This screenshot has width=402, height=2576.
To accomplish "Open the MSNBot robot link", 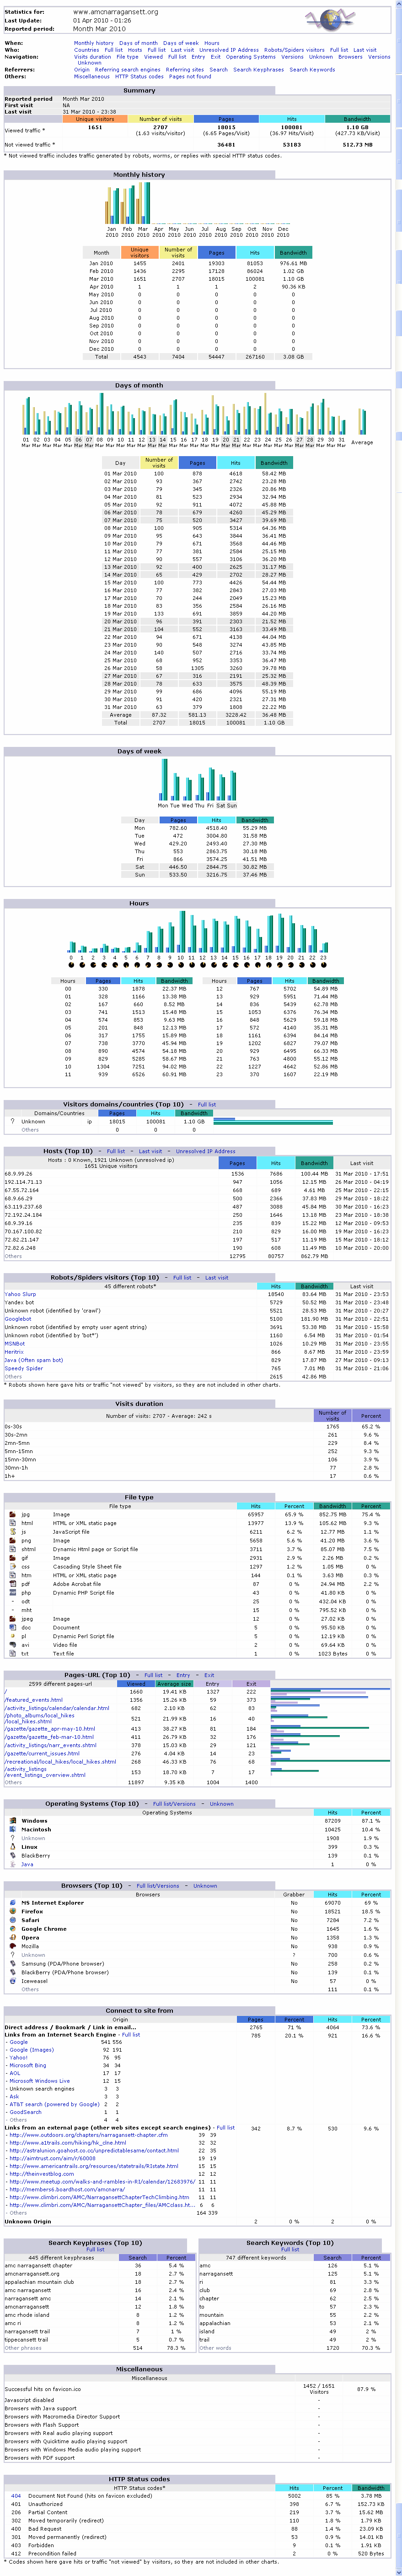I will point(15,1343).
